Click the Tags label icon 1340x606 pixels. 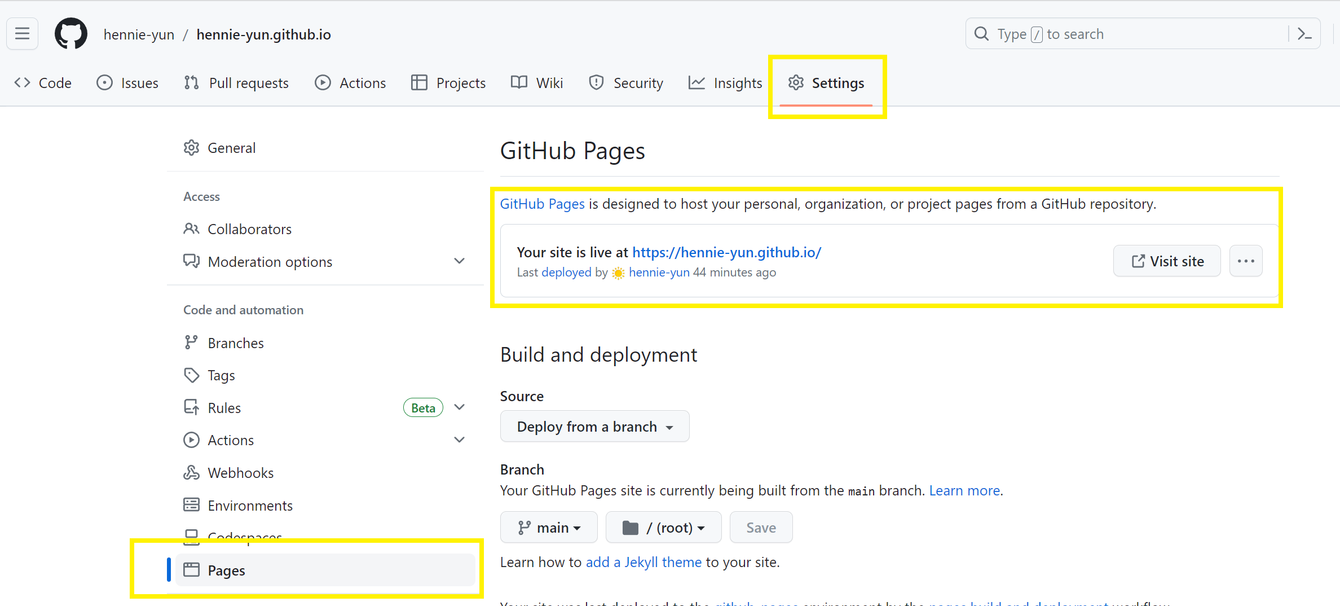click(192, 375)
